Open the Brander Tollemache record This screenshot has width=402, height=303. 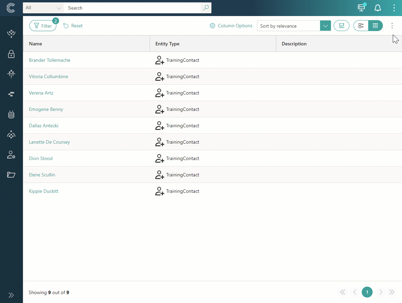50,60
